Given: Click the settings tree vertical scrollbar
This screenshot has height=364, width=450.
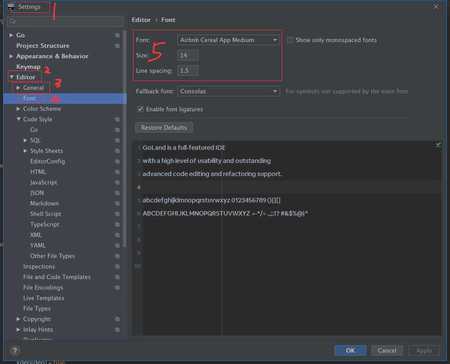Looking at the screenshot, I should pos(125,139).
